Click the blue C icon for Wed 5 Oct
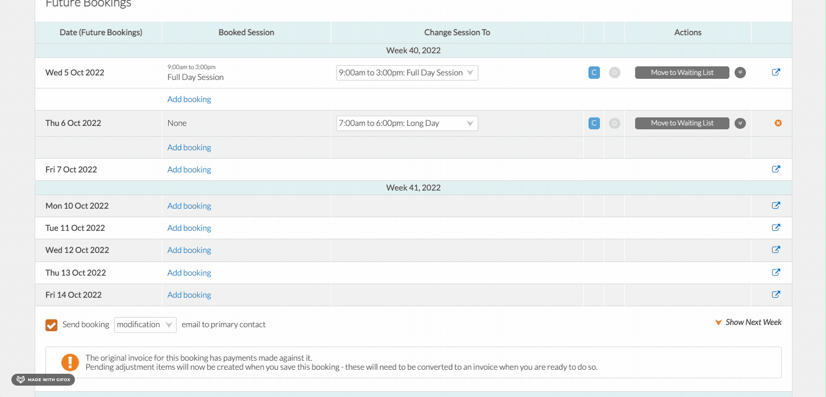 (594, 73)
